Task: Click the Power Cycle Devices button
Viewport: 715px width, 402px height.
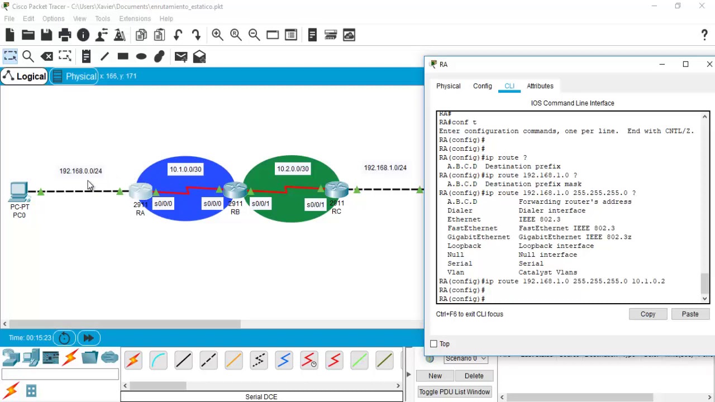Action: coord(64,338)
